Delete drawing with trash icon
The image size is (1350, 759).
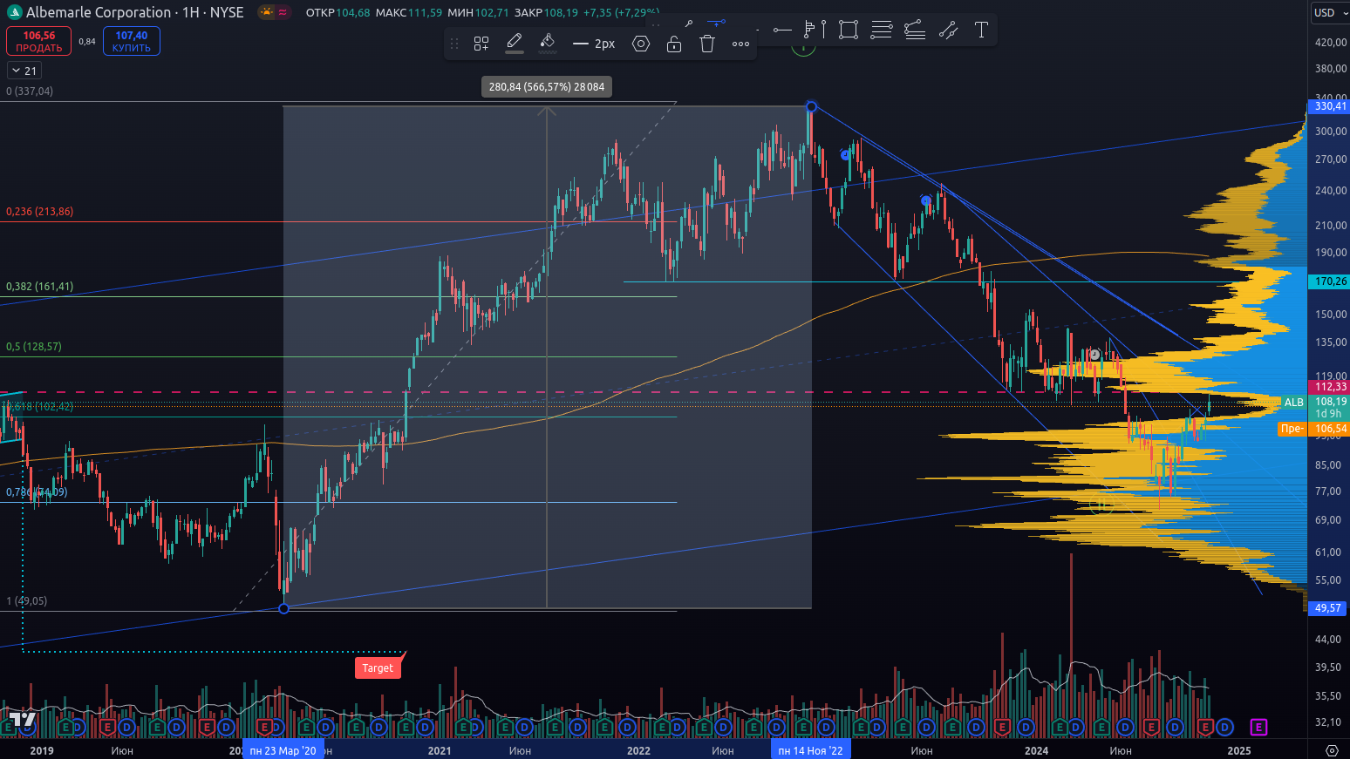pos(707,44)
